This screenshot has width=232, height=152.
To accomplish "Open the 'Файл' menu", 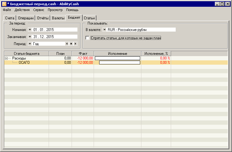I will [7, 10].
